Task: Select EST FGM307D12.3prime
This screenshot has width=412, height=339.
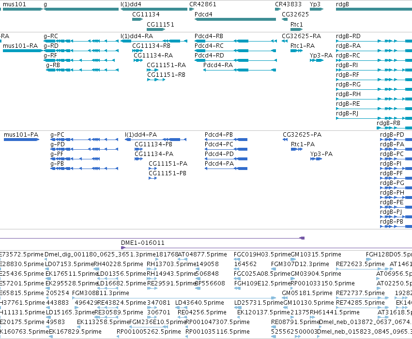Action: (x=300, y=264)
